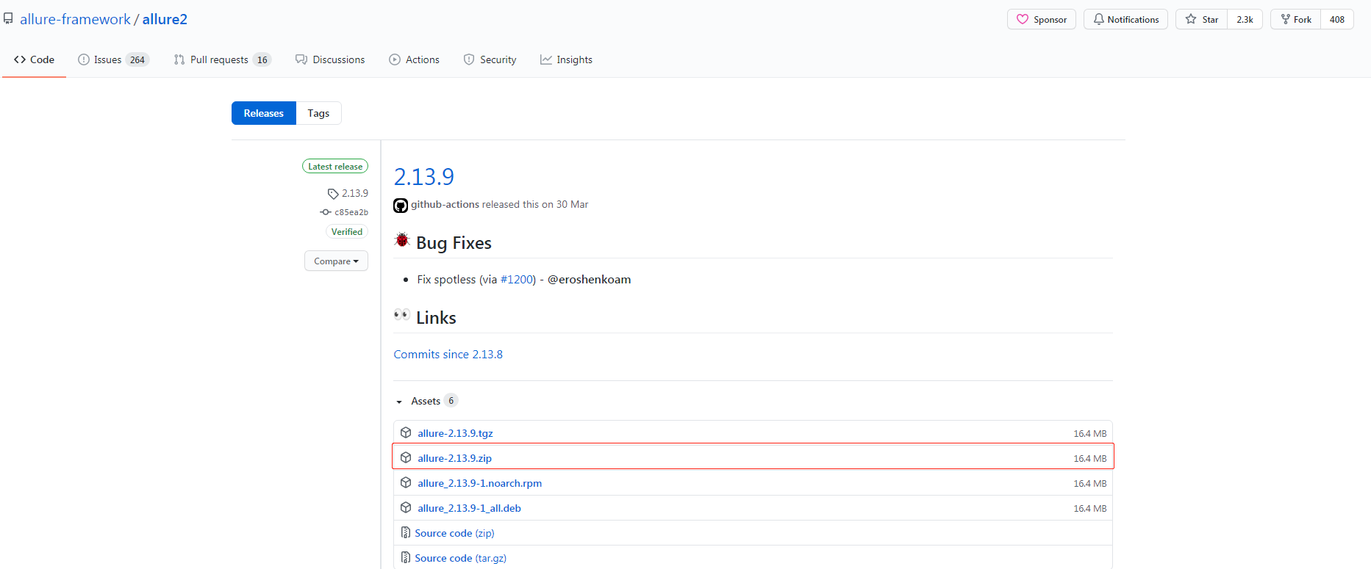Screen dimensions: 1371x569
Task: Download allure_2.13.9-1.noarch.rpm
Action: tap(479, 483)
